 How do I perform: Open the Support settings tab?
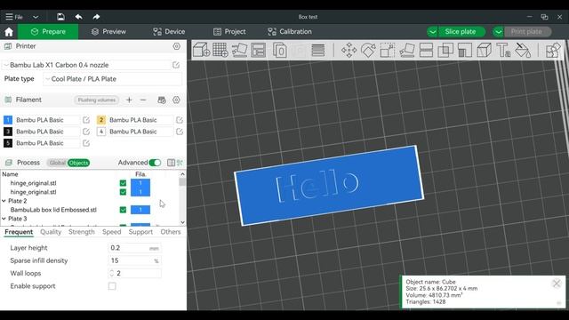140,232
